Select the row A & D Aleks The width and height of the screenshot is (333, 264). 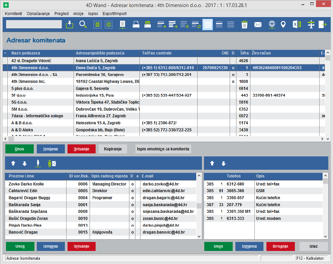coord(164,130)
